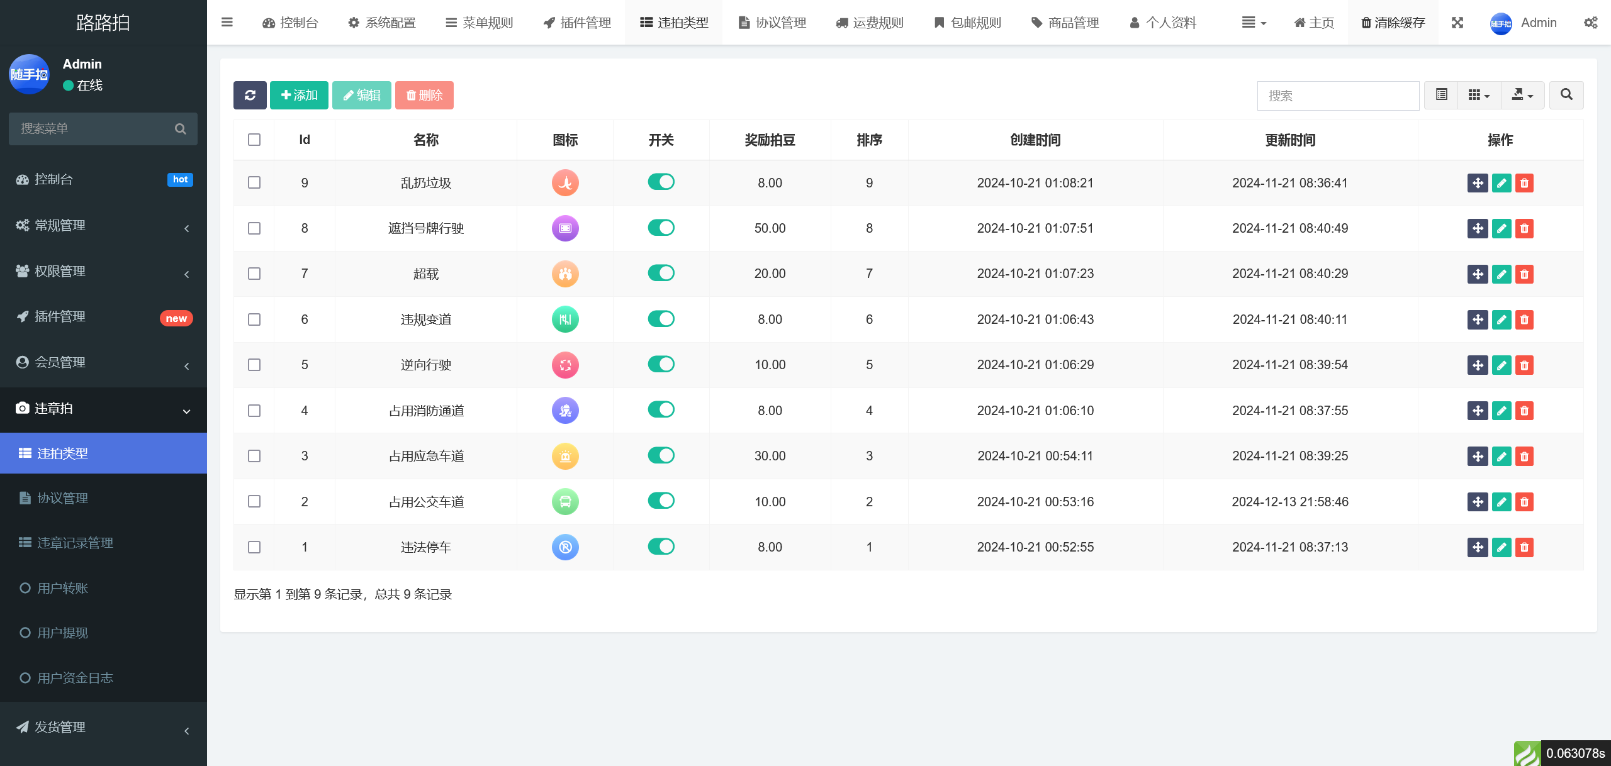This screenshot has height=766, width=1611.
Task: Click the sidebar collapse hamburger icon
Action: [x=227, y=23]
